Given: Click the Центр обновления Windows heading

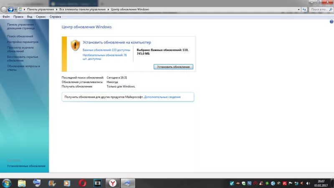Looking at the screenshot, I should (86, 27).
